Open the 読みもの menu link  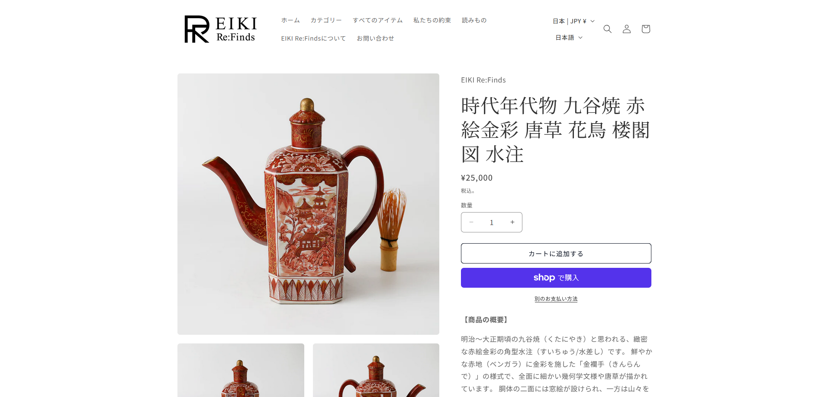click(474, 20)
